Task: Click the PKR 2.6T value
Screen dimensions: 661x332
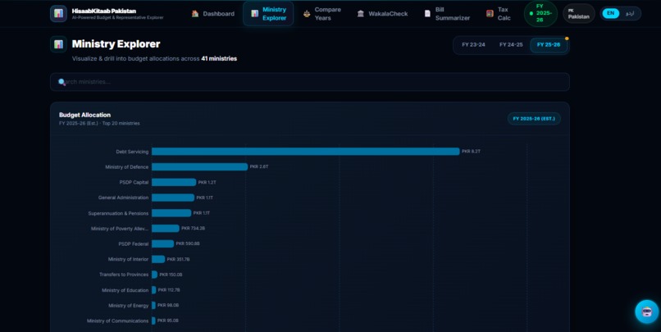Action: (x=259, y=167)
